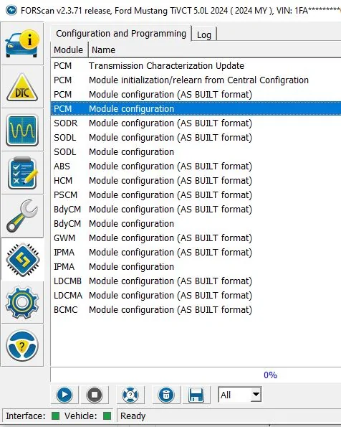Sort by the Name column header
Screen dimensions: 341x427
tap(214, 50)
